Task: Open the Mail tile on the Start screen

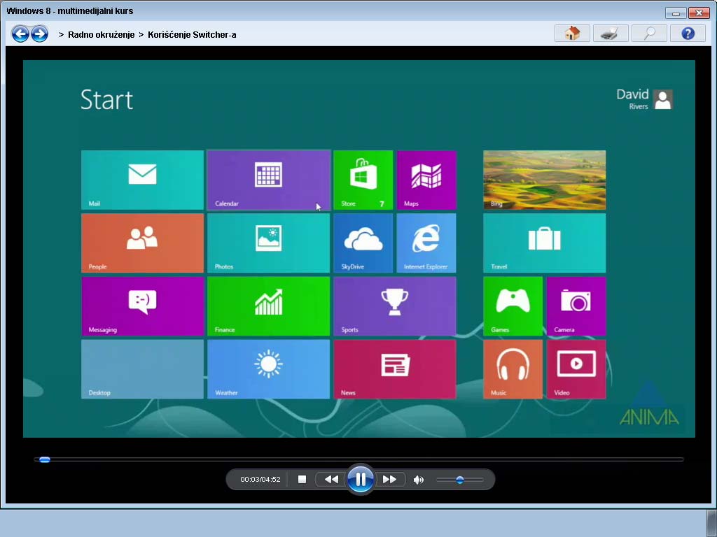Action: pyautogui.click(x=141, y=180)
